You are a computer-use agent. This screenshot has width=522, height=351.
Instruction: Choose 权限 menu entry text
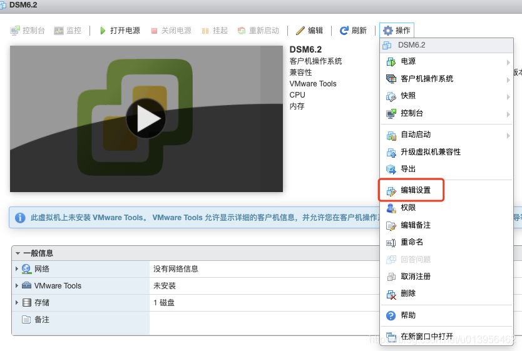pyautogui.click(x=408, y=208)
